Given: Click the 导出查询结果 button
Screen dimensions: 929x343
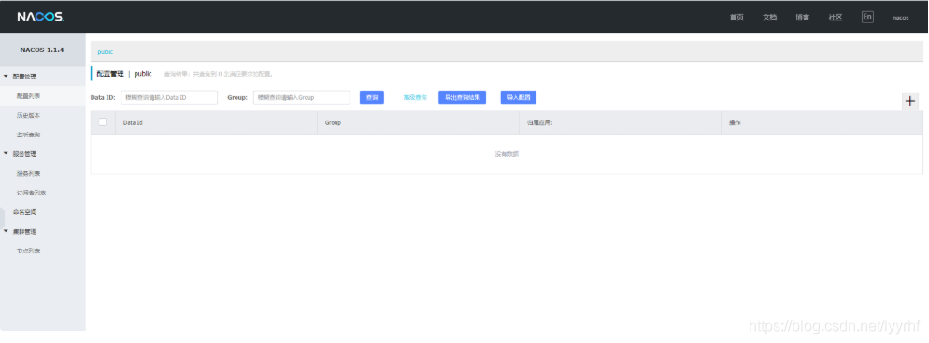Looking at the screenshot, I should 462,97.
